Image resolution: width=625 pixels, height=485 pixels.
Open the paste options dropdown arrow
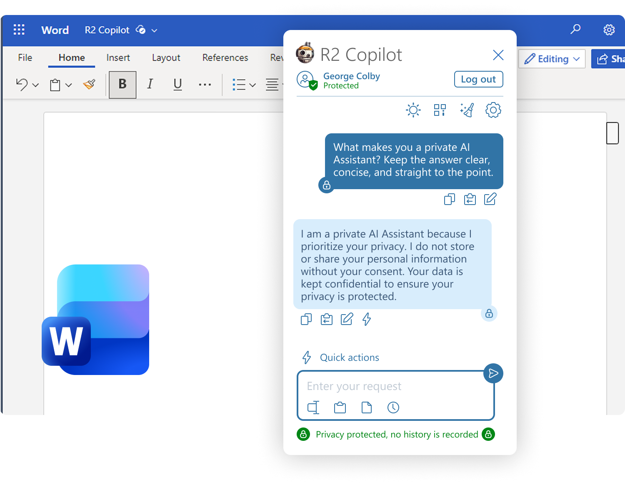pos(69,85)
